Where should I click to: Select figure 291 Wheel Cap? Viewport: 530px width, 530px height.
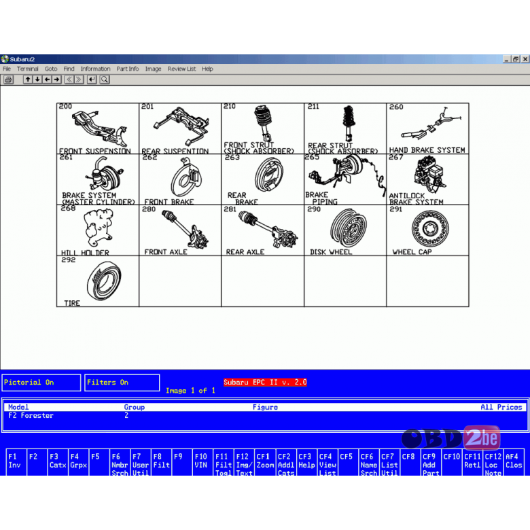pos(427,230)
